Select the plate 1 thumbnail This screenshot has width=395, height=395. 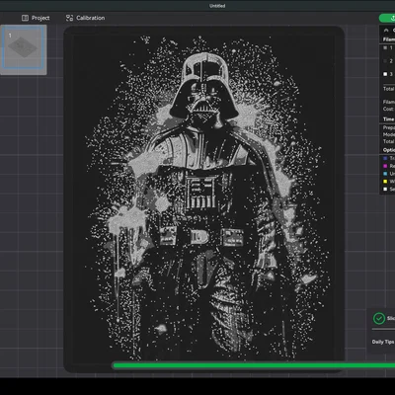(x=24, y=49)
